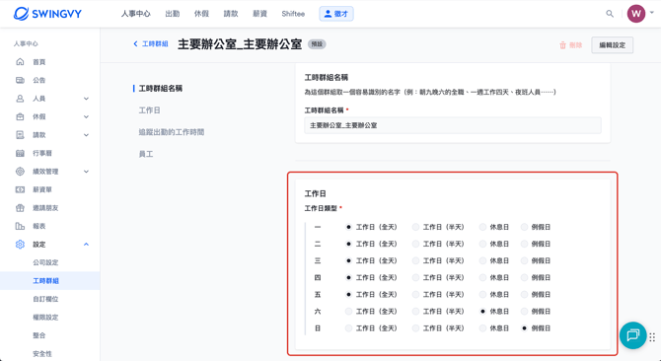Select 工作日(全天) for 一 (Monday)
Image resolution: width=661 pixels, height=361 pixels.
tap(348, 227)
